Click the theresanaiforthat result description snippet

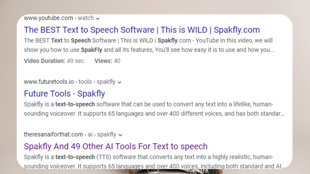click(154, 161)
